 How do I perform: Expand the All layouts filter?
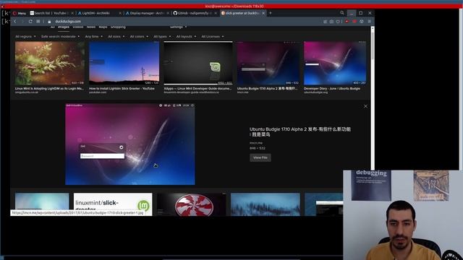tap(186, 37)
